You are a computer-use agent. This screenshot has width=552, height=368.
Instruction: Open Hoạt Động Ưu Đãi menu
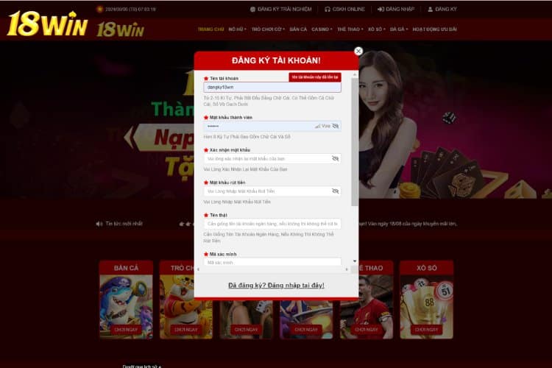434,29
